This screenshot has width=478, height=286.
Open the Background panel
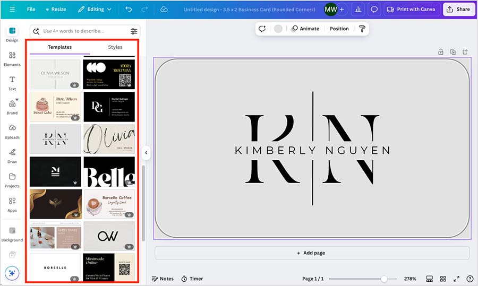(12, 234)
